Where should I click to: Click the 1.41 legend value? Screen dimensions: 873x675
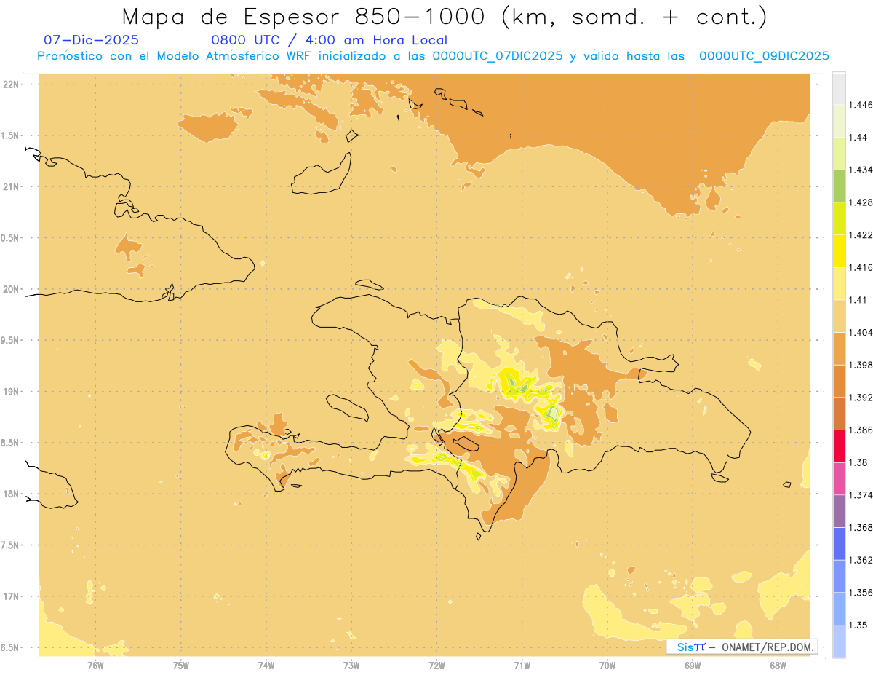click(858, 300)
